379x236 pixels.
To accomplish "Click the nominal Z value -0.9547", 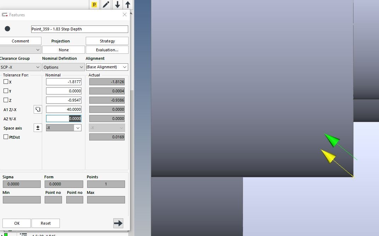I will pyautogui.click(x=63, y=100).
